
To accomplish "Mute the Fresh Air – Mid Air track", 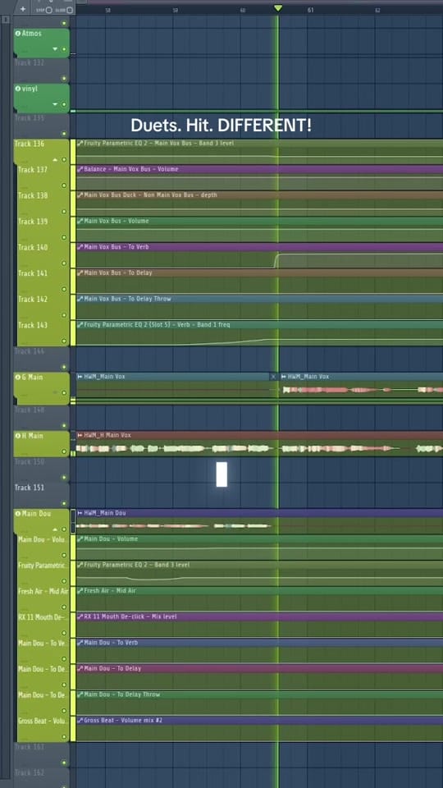I will (x=64, y=607).
